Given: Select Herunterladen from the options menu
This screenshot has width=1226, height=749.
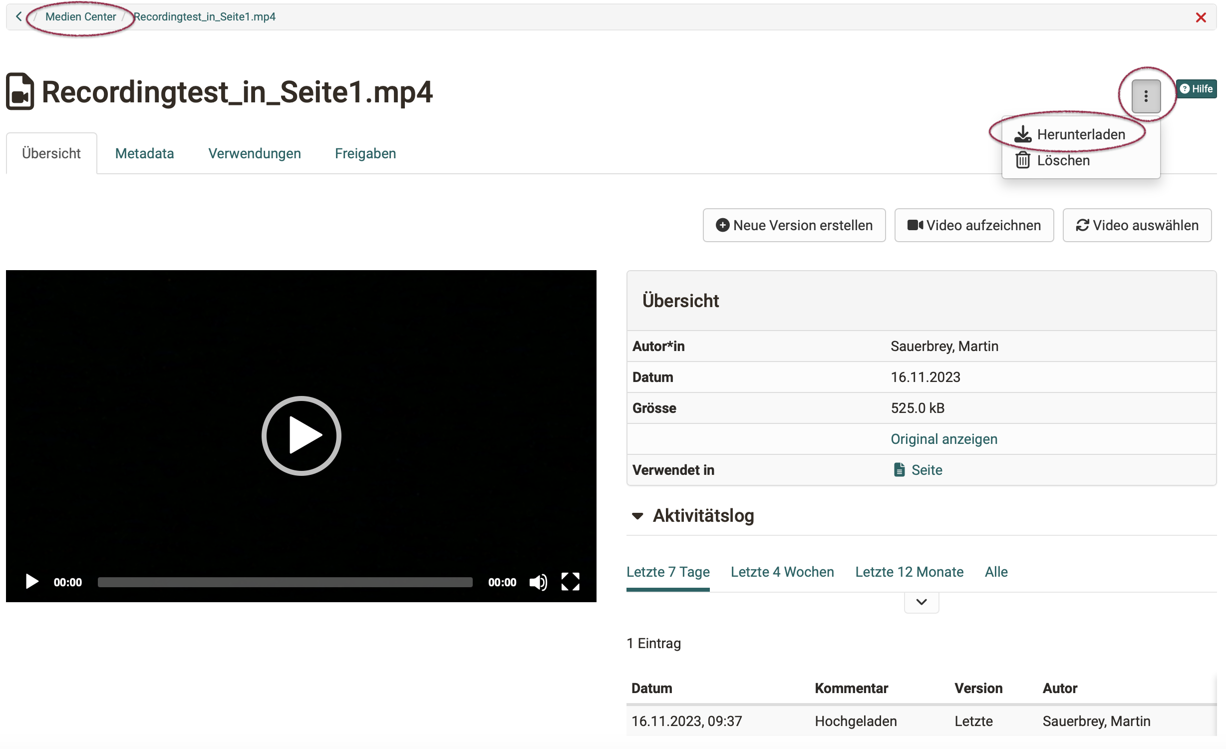Looking at the screenshot, I should coord(1081,133).
